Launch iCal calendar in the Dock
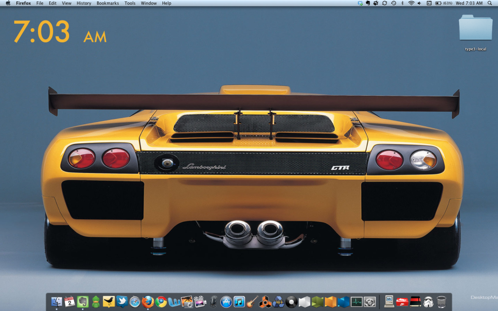This screenshot has width=498, height=311. tap(70, 301)
